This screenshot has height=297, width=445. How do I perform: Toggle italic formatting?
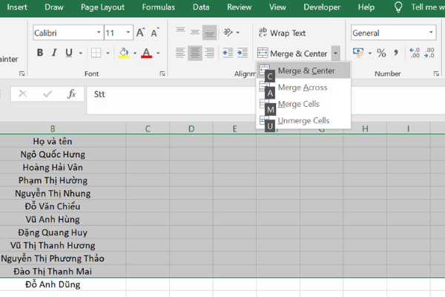pyautogui.click(x=53, y=53)
